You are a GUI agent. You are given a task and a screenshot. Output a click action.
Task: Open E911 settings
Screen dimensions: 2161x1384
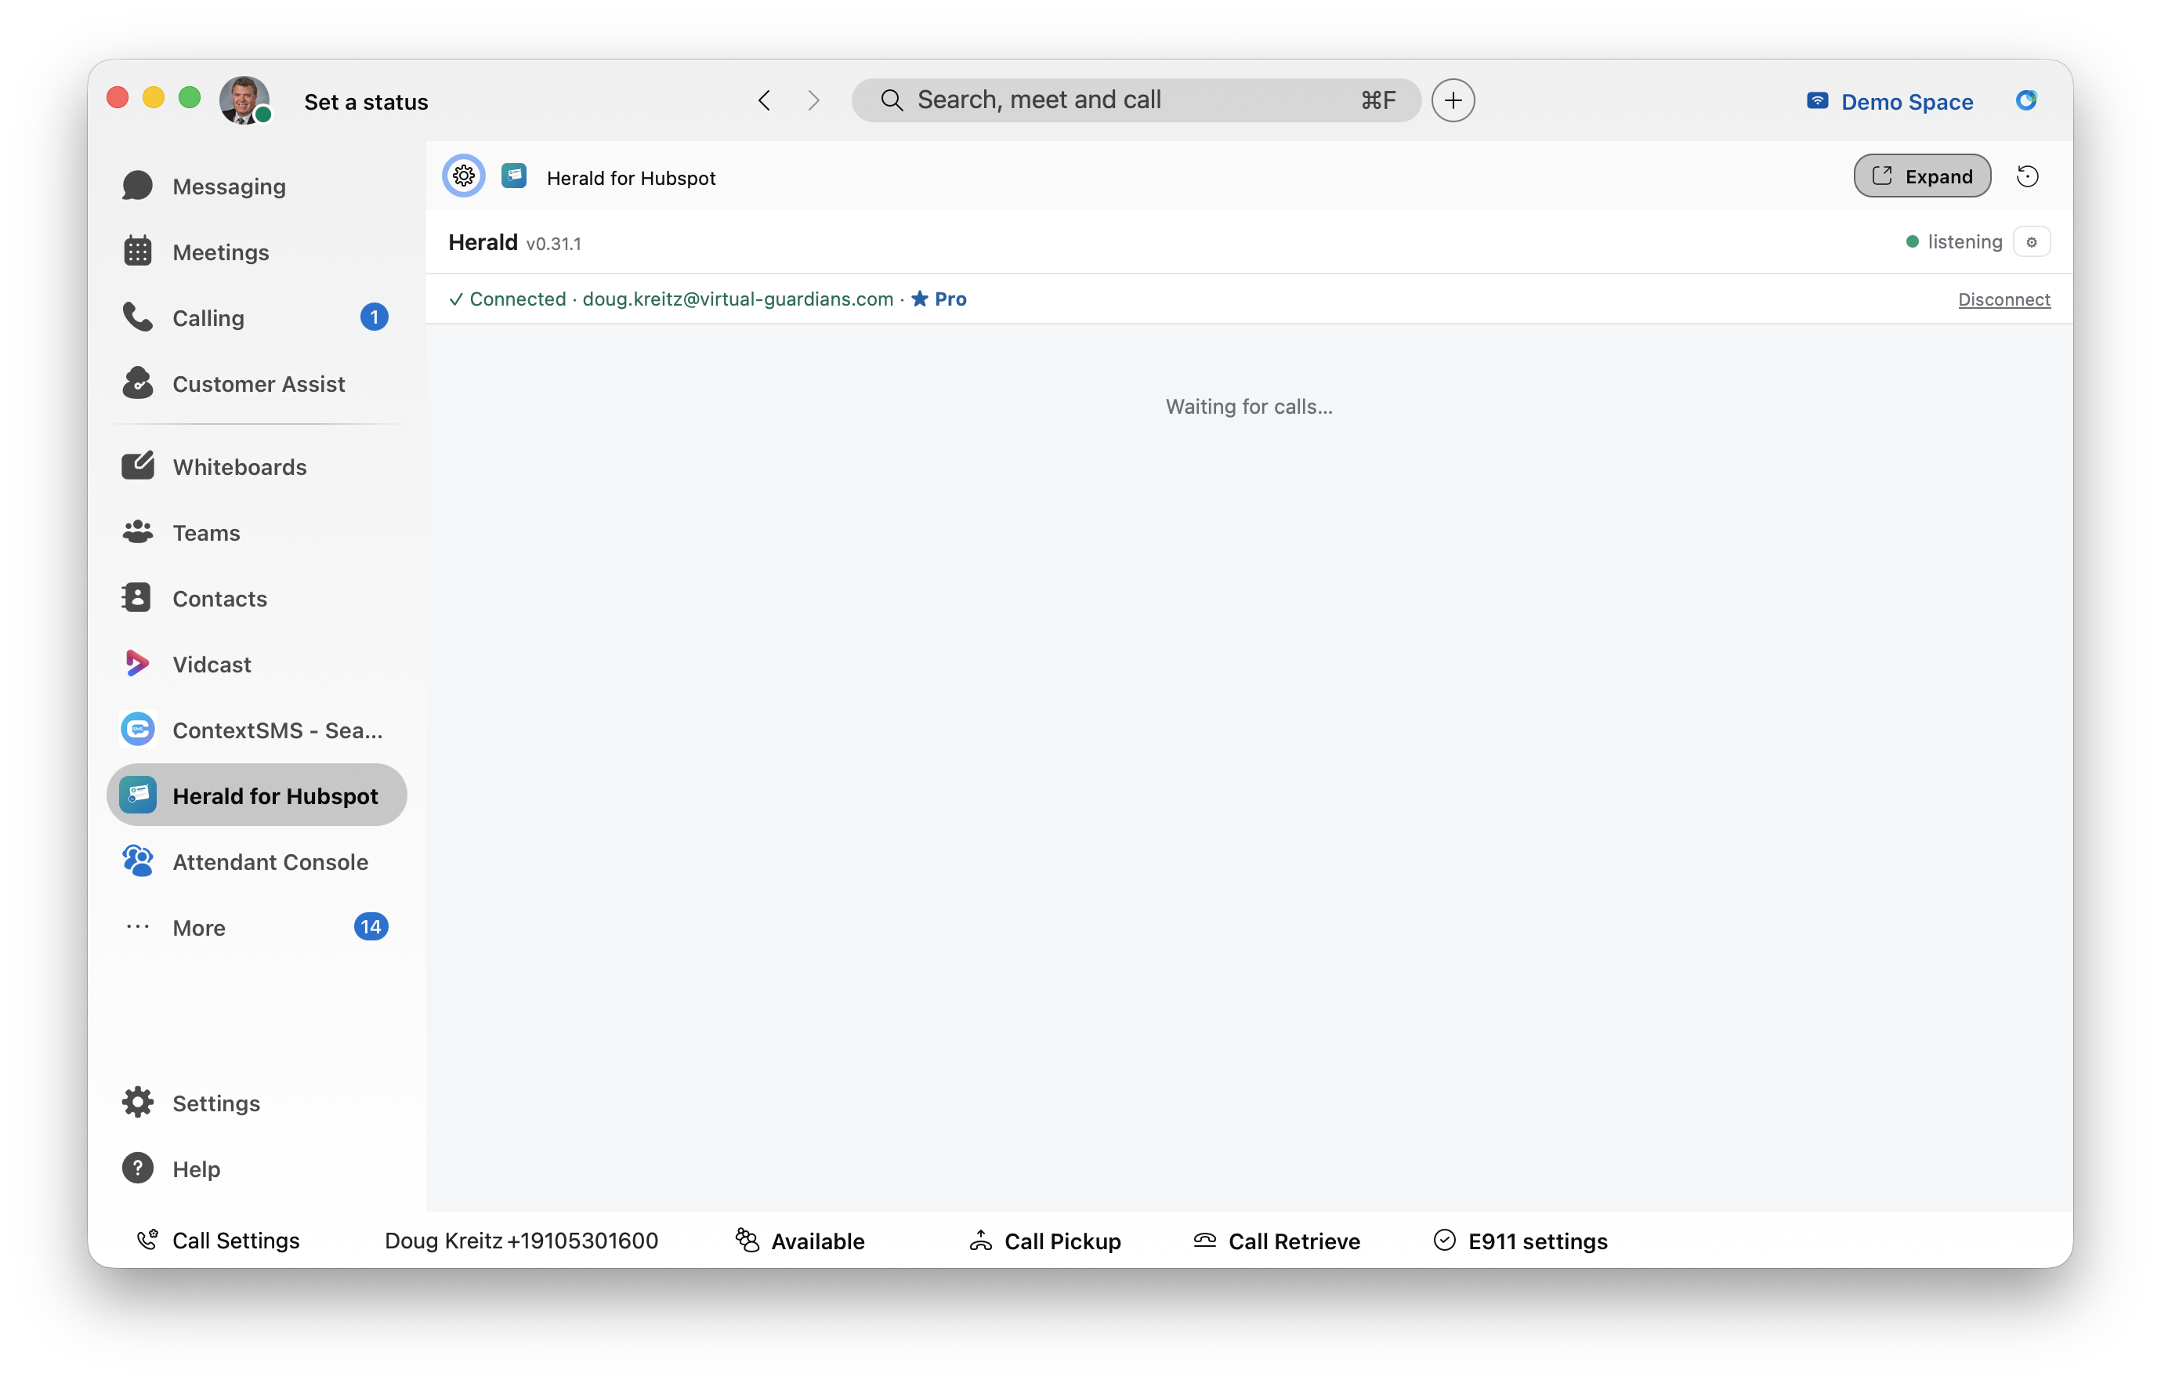[x=1519, y=1241]
